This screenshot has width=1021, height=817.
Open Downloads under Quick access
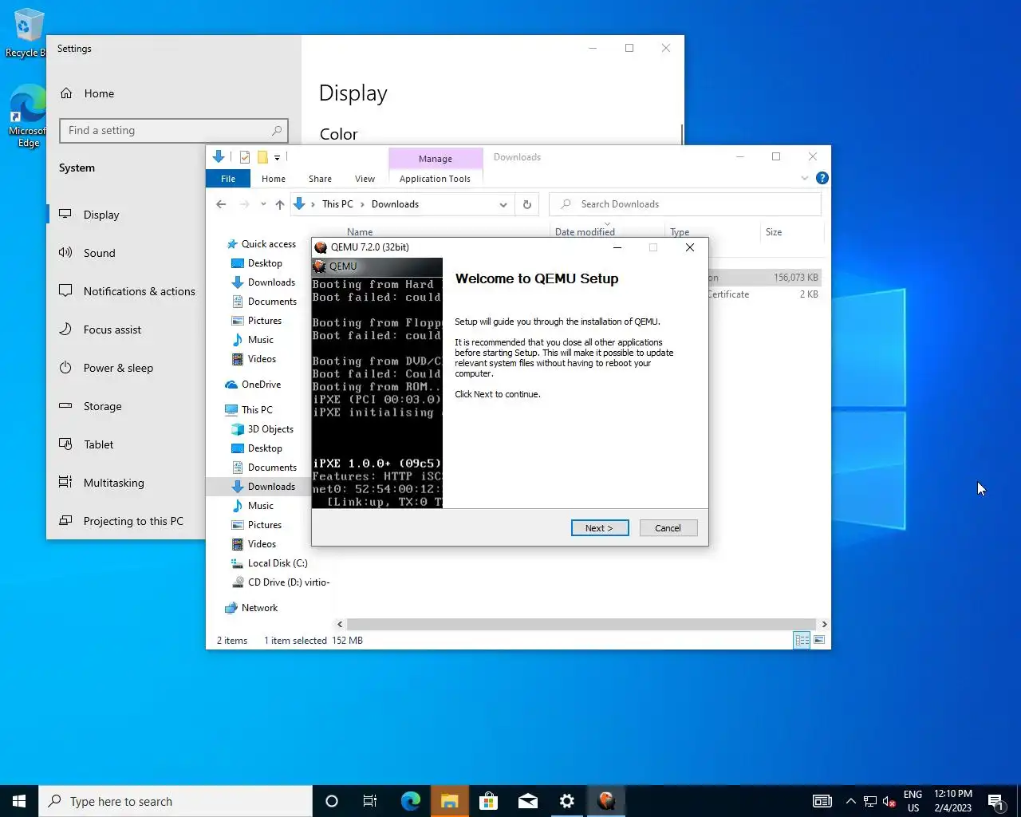[271, 282]
